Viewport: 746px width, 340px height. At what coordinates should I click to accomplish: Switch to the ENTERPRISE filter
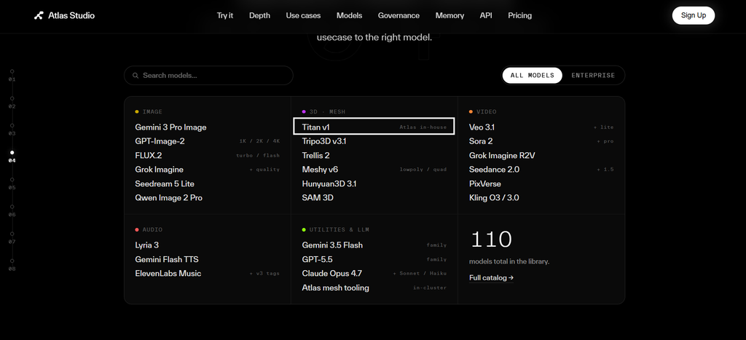(593, 75)
